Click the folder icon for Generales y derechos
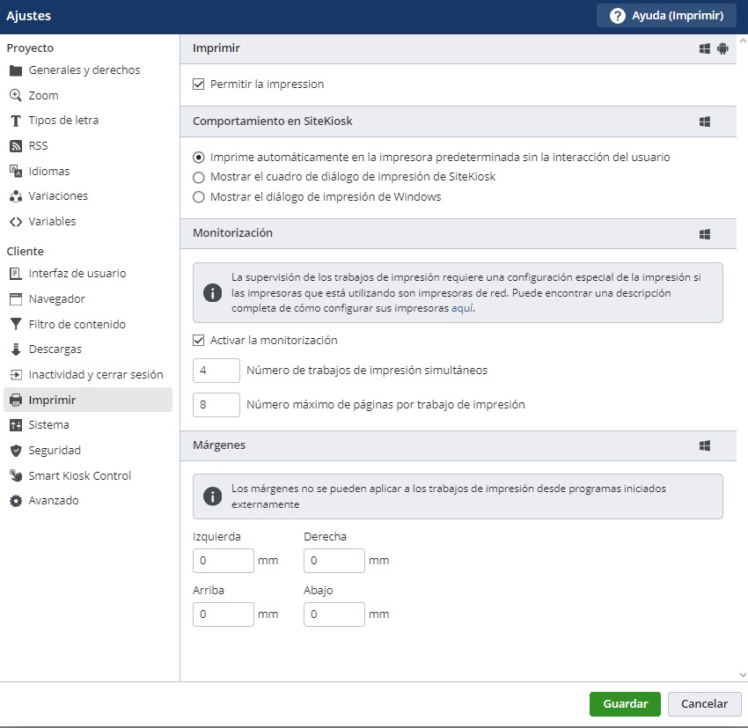The image size is (748, 728). [x=15, y=70]
